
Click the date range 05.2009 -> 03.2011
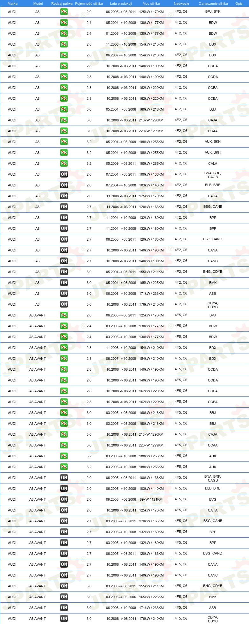point(121,163)
